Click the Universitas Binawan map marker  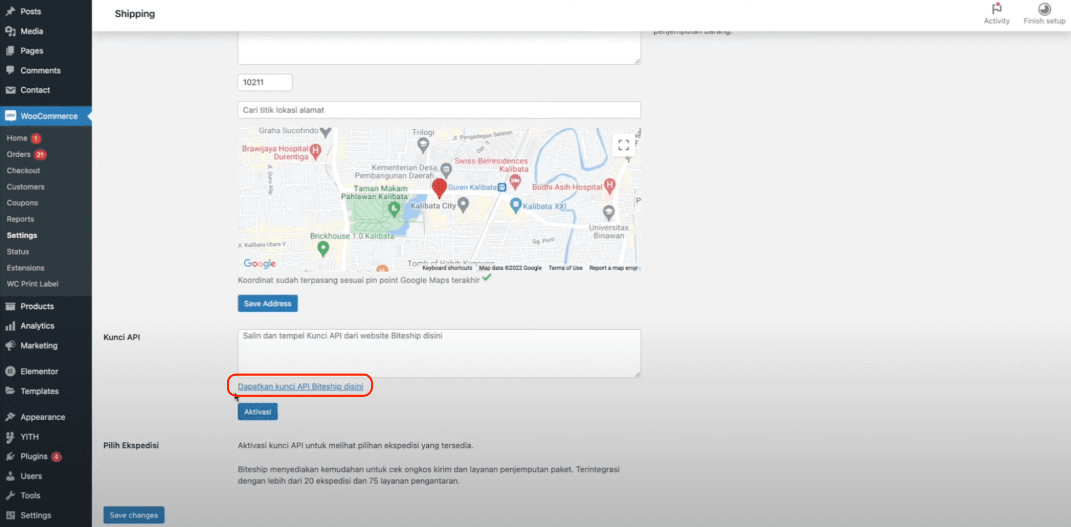tap(609, 212)
